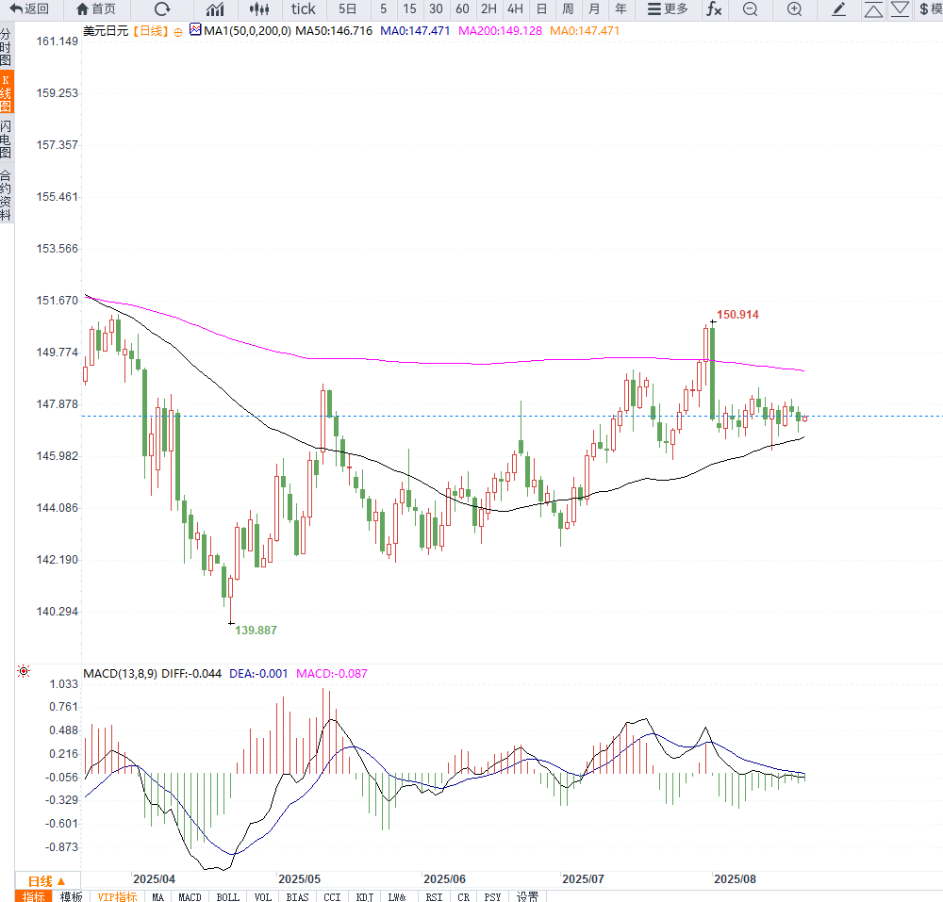Open the 分时图 side tab
The width and height of the screenshot is (943, 902).
pos(6,47)
